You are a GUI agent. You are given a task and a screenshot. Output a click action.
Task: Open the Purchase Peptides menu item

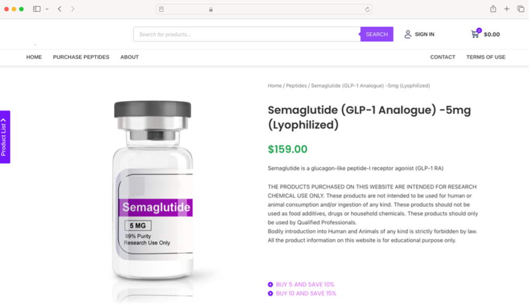click(x=81, y=57)
